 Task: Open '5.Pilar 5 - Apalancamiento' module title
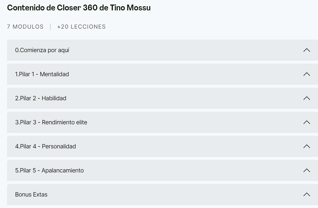click(x=50, y=171)
